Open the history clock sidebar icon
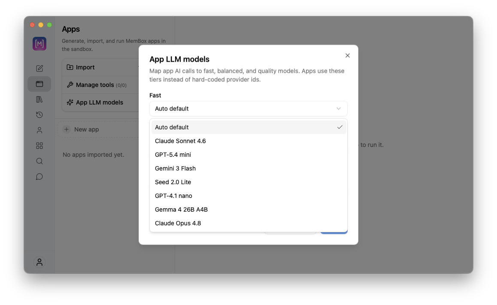Screen dimensions: 497x305 [x=39, y=115]
